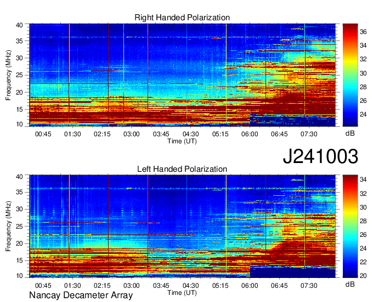Click the 06:00 time tick of Right Handed plot
Screen dimensions: 373x302
[250, 134]
